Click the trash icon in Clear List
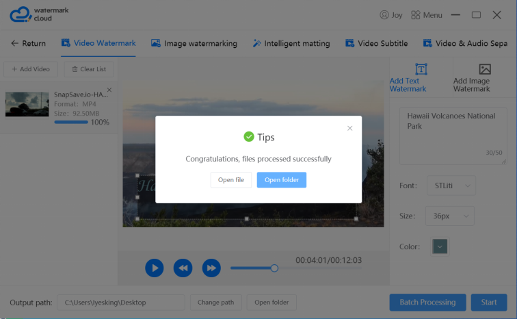 click(x=75, y=69)
